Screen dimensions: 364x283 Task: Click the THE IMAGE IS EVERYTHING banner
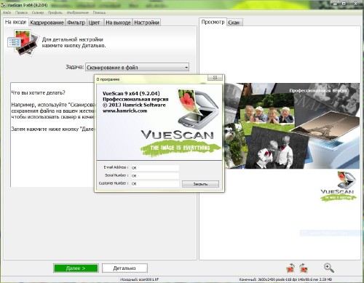coord(181,148)
